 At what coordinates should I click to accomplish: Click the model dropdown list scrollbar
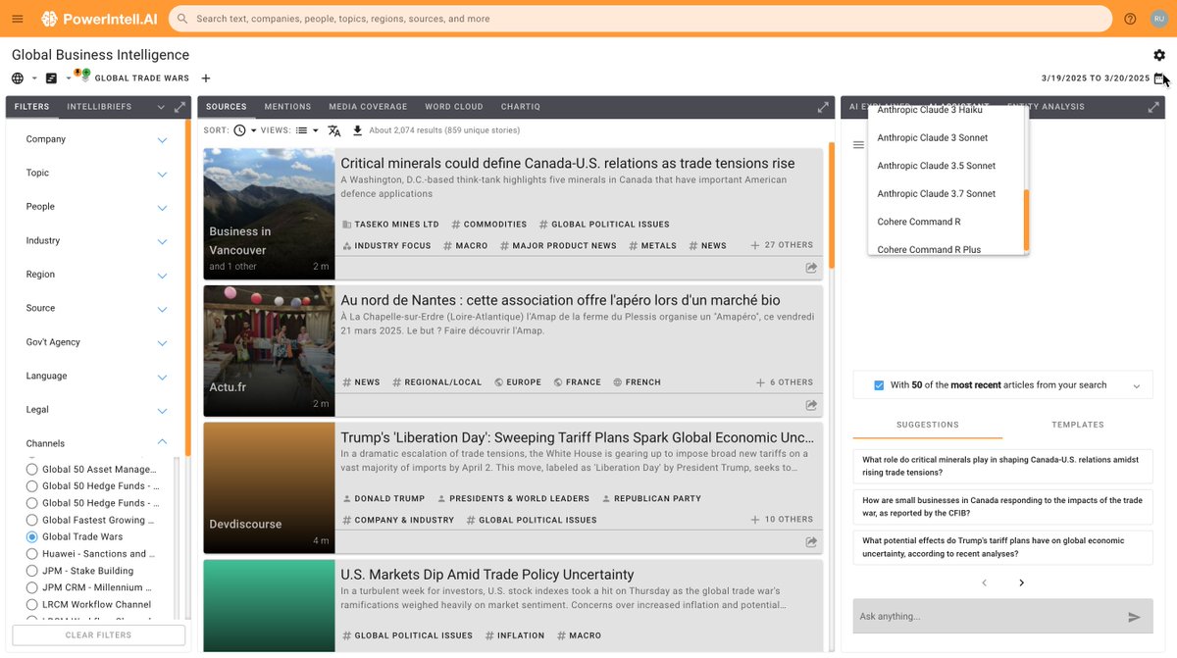pos(1027,219)
